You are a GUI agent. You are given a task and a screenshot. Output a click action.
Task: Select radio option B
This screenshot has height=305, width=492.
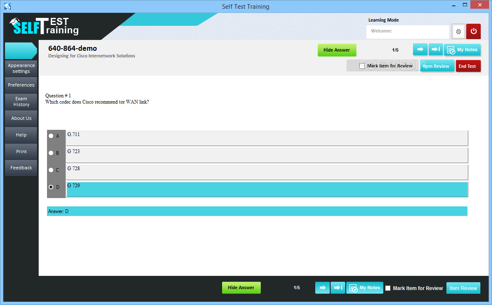(x=51, y=153)
